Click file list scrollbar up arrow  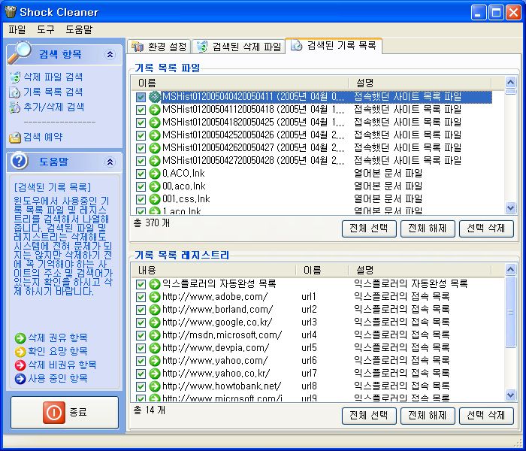[510, 83]
